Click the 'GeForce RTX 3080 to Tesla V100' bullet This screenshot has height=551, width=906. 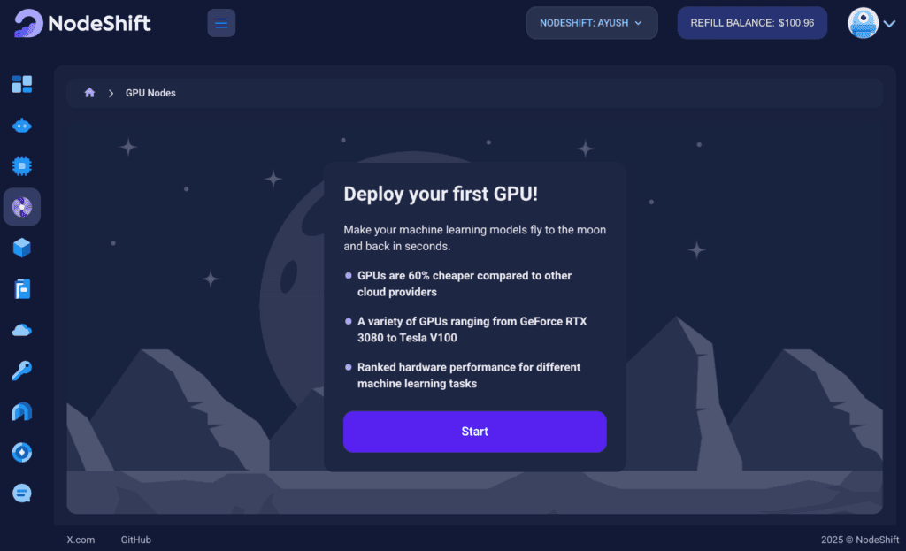click(472, 329)
